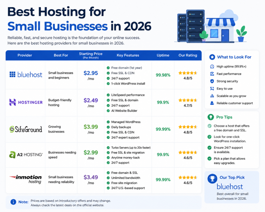Click 'Free site migration' feature text
This screenshot has width=265, height=212.
pos(124,183)
